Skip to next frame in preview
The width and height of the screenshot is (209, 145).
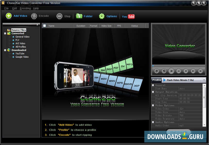click(x=193, y=71)
